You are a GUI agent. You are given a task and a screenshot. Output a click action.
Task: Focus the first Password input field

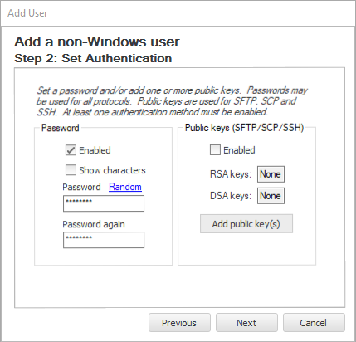coord(104,203)
